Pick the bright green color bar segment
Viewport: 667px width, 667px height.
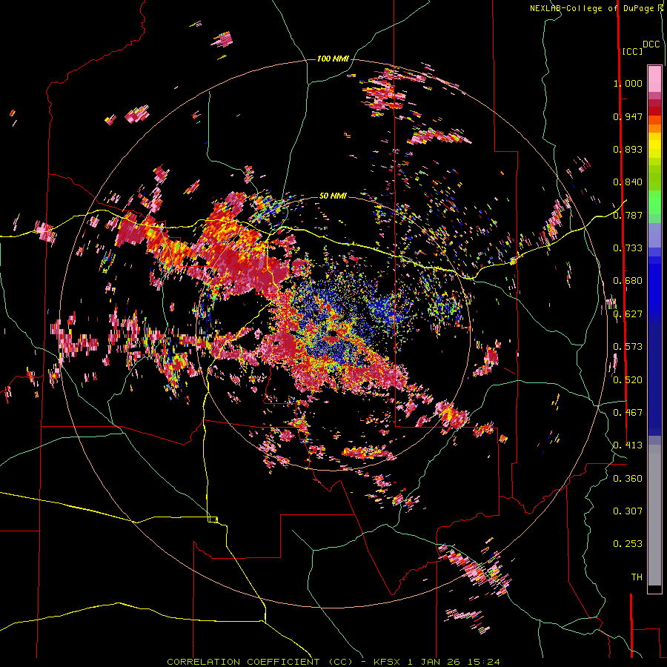(654, 202)
